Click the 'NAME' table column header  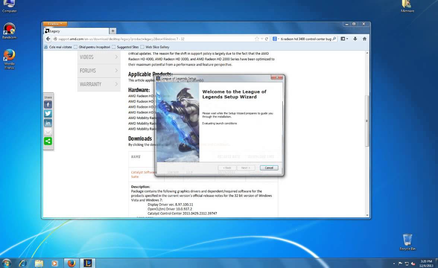pyautogui.click(x=136, y=157)
